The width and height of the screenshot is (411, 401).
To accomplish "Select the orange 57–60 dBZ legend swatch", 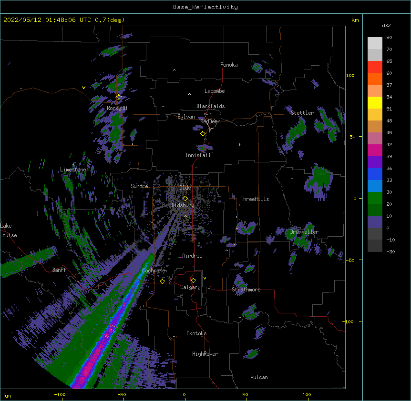I will tap(375, 79).
